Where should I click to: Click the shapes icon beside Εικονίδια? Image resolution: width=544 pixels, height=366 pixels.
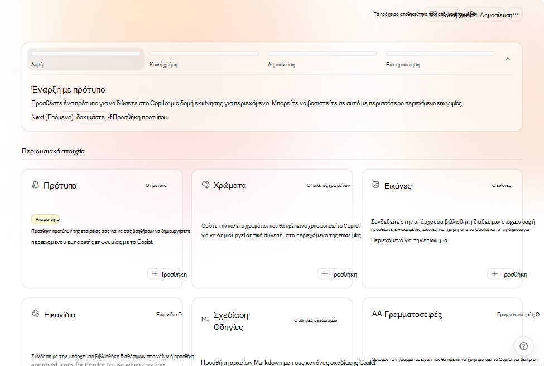click(35, 314)
